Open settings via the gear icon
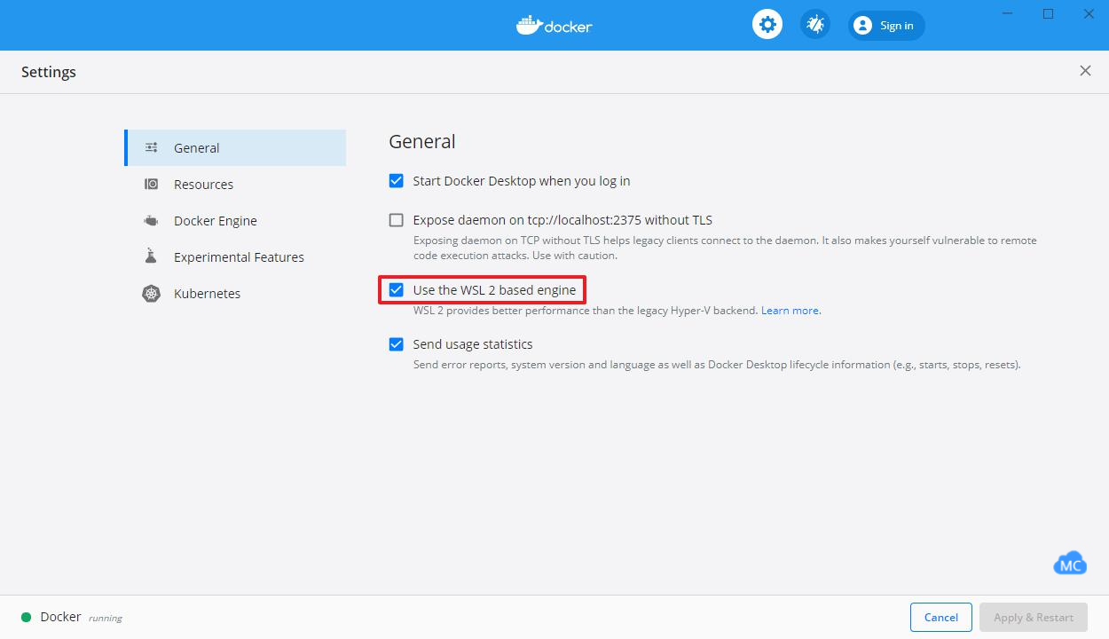Image resolution: width=1109 pixels, height=639 pixels. coord(767,25)
